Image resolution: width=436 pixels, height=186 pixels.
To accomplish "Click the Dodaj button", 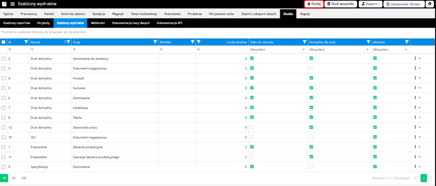I will 314,4.
